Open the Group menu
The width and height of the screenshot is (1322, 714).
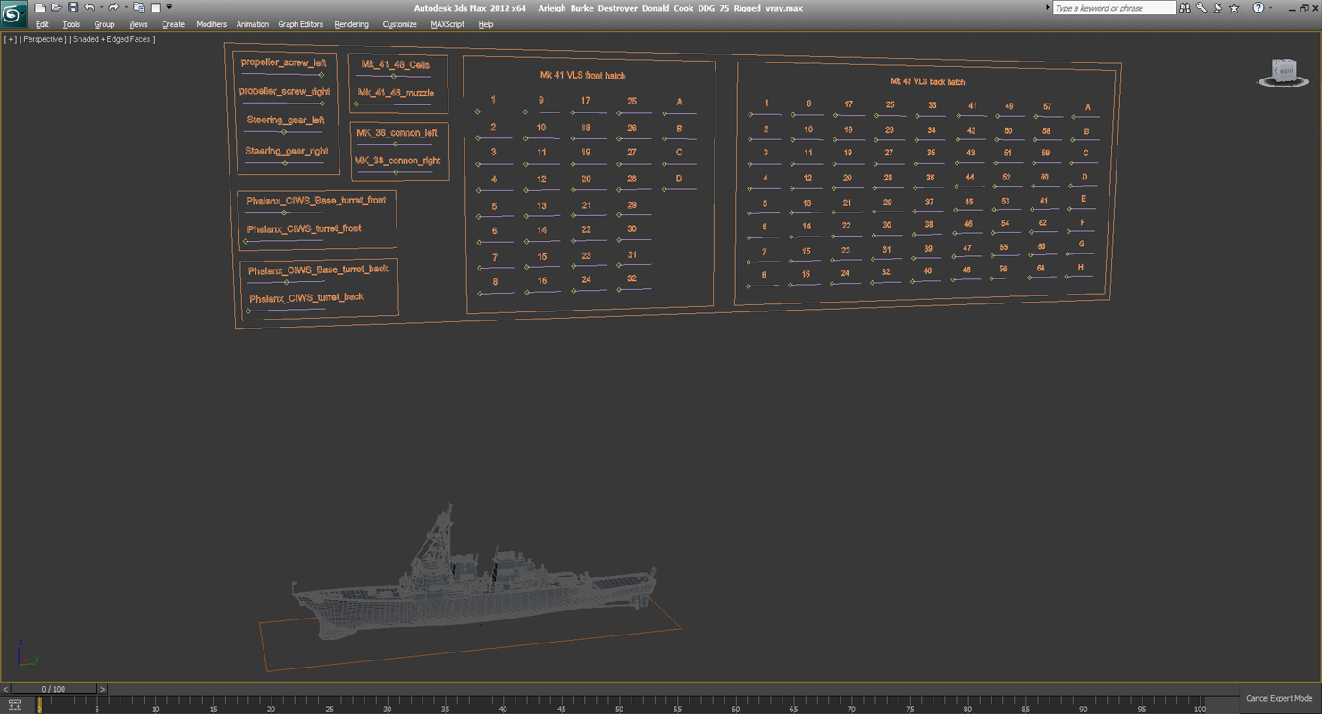[x=105, y=24]
